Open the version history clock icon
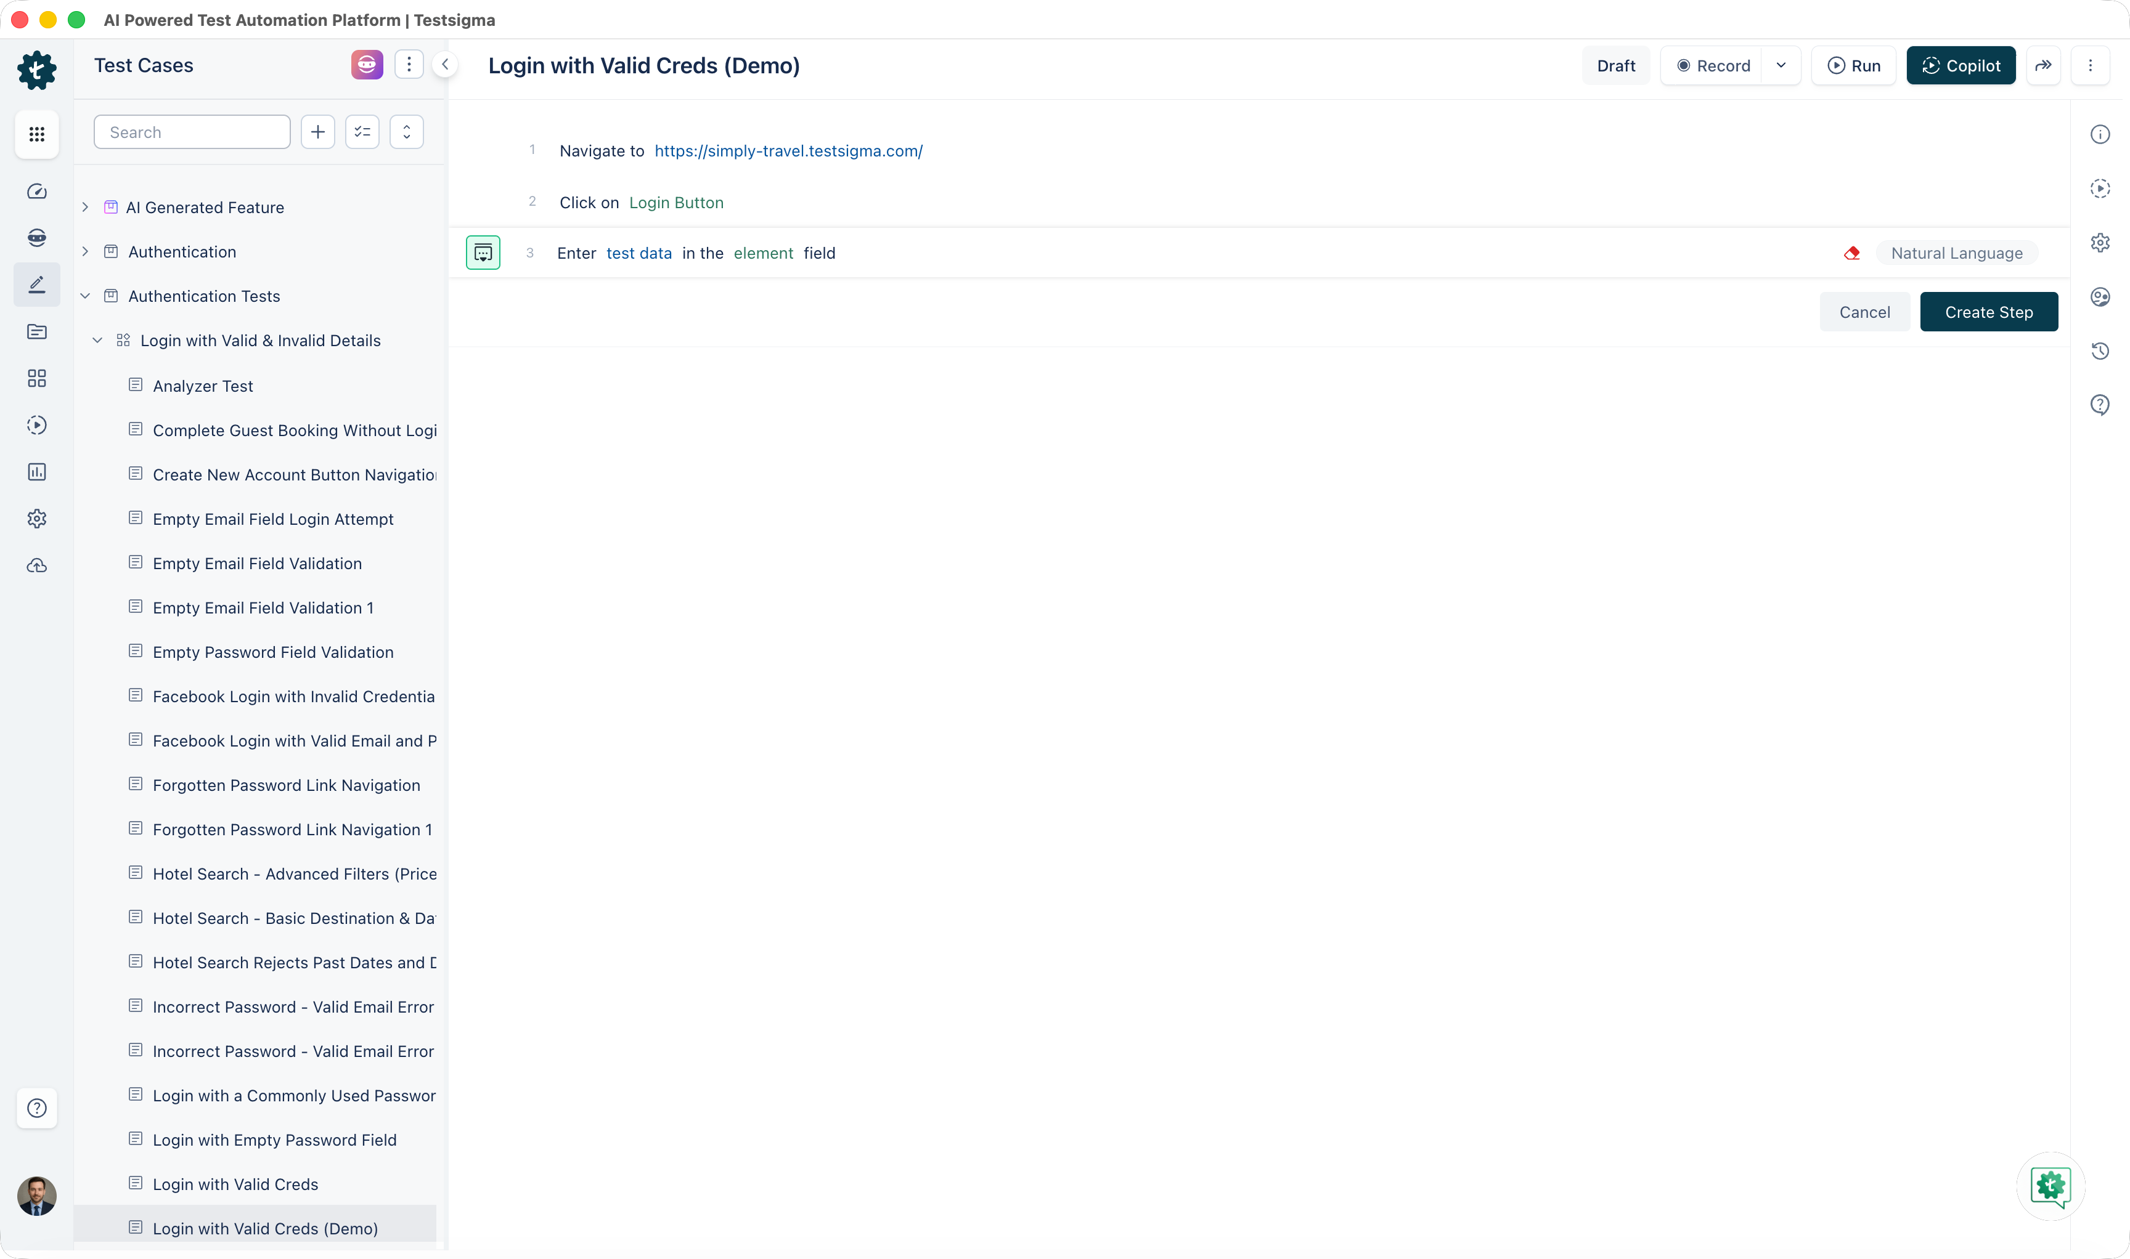 [x=2100, y=351]
